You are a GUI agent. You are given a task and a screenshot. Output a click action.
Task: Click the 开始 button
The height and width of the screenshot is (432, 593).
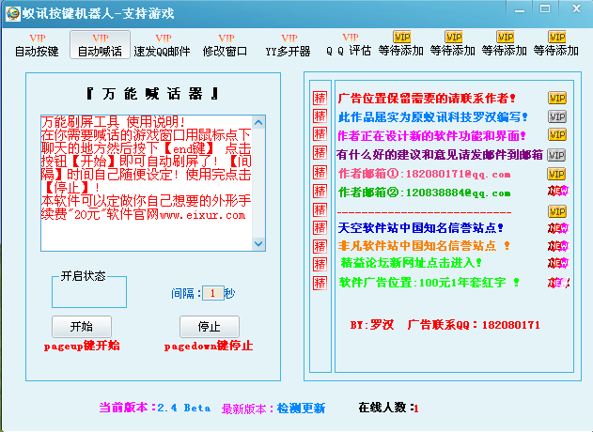coord(82,327)
